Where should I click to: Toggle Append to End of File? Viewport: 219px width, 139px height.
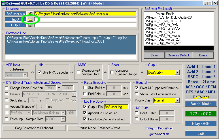coord(85,113)
